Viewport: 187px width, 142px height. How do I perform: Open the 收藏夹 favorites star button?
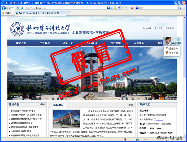click(6, 13)
